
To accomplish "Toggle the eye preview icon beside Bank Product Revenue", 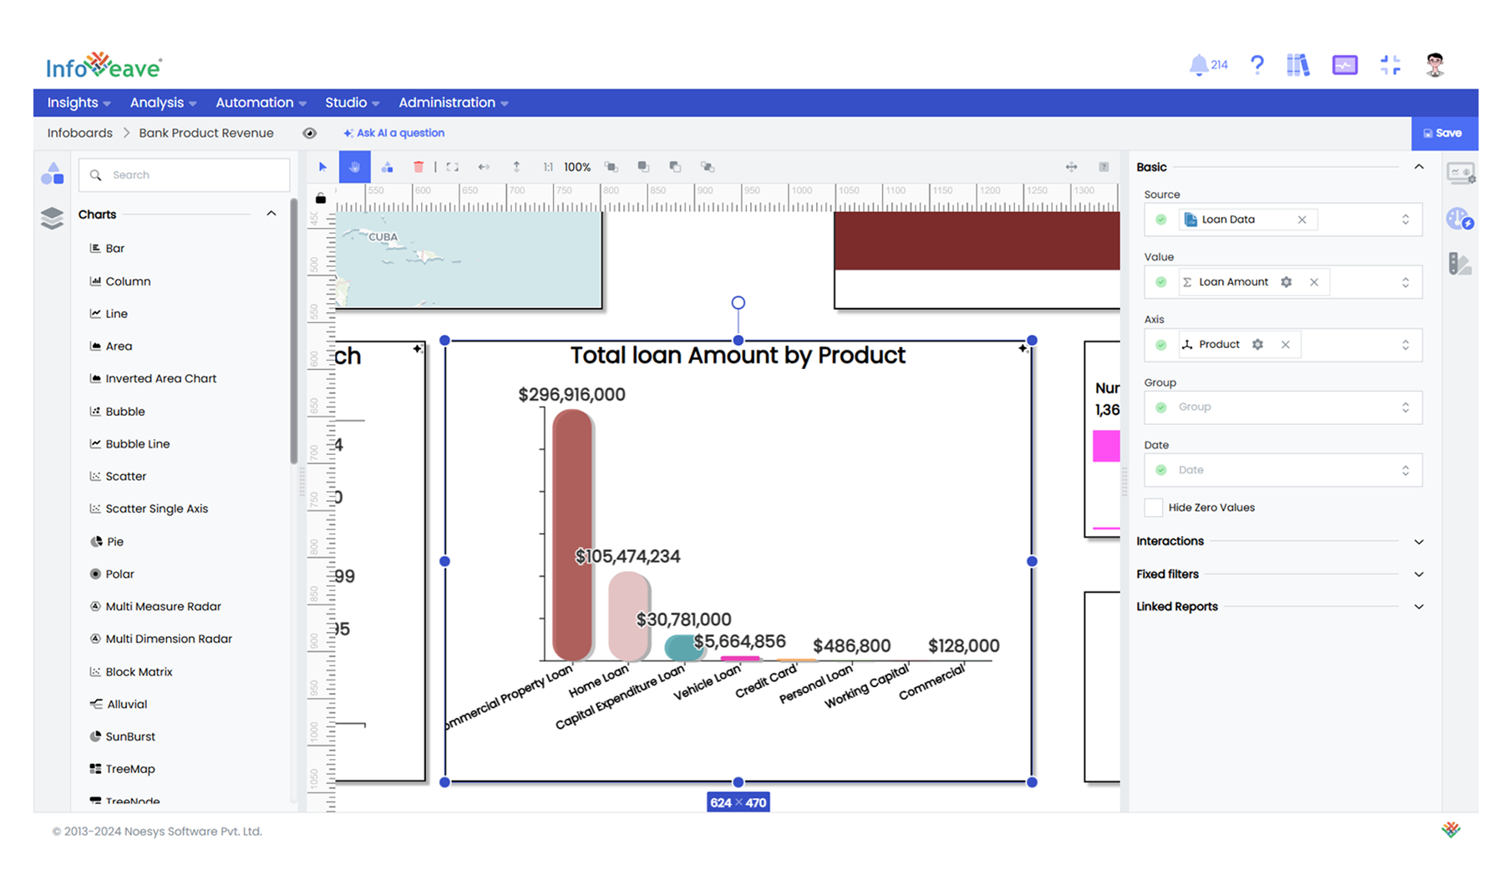I will click(x=309, y=133).
